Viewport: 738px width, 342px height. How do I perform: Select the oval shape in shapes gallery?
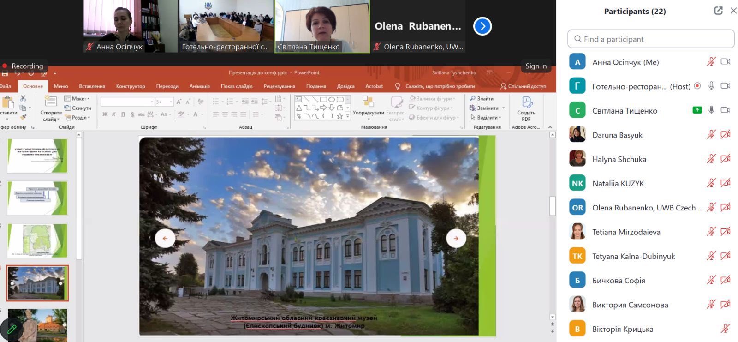click(x=332, y=99)
